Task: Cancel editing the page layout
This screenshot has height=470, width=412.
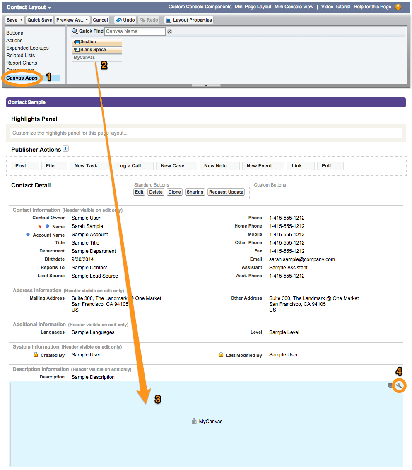Action: pyautogui.click(x=100, y=19)
